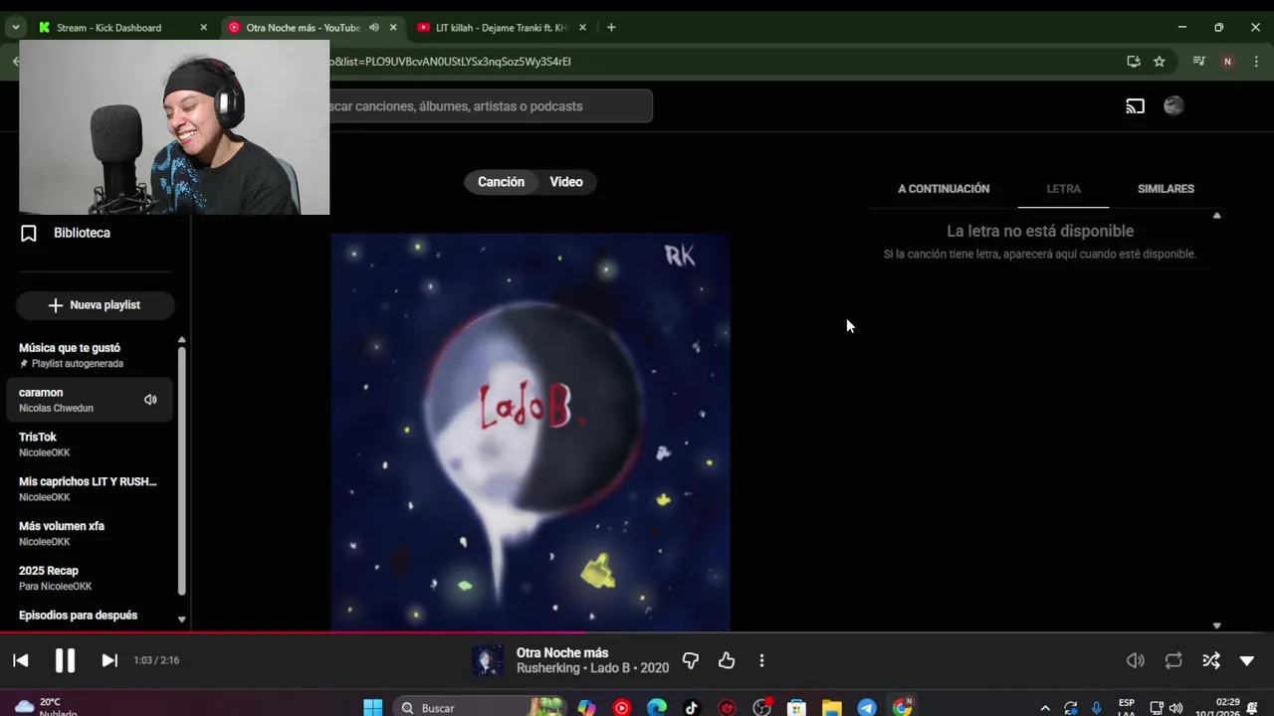The width and height of the screenshot is (1274, 716).
Task: Open Más volumen xfa playlist
Action: point(90,533)
